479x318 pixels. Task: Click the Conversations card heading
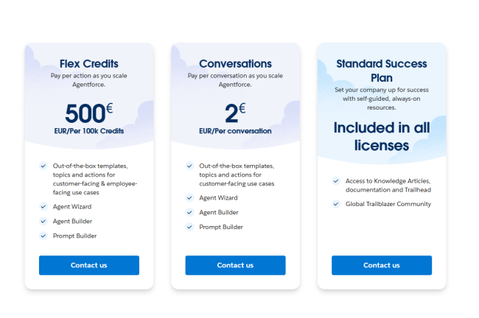(235, 63)
